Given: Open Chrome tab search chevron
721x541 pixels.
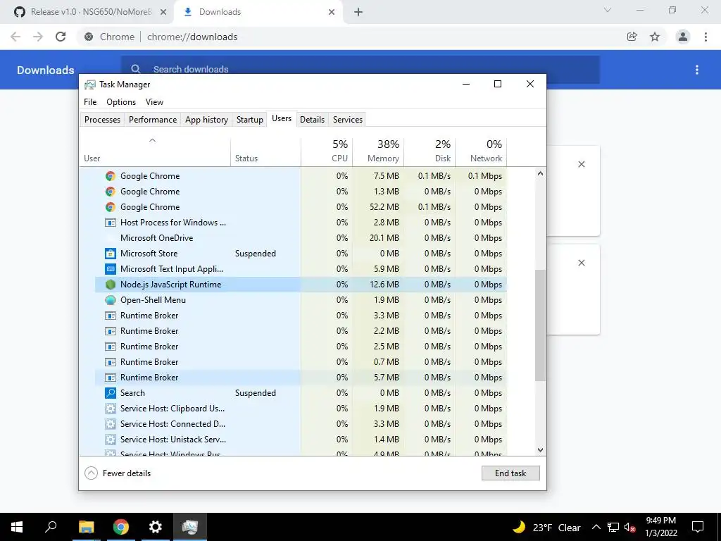Looking at the screenshot, I should click(608, 10).
